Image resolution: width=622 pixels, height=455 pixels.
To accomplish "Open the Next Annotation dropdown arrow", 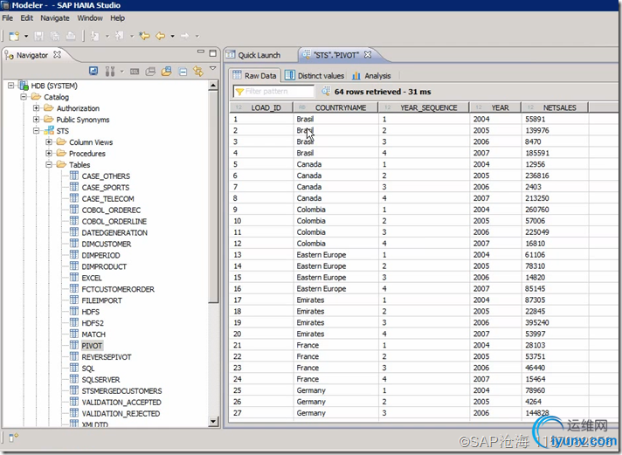I will tap(107, 36).
